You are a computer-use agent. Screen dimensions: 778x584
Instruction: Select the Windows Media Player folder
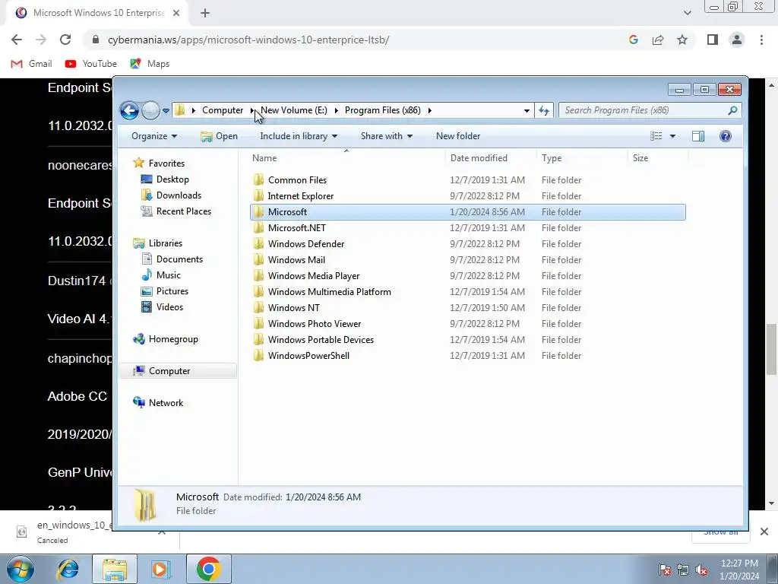click(468, 275)
